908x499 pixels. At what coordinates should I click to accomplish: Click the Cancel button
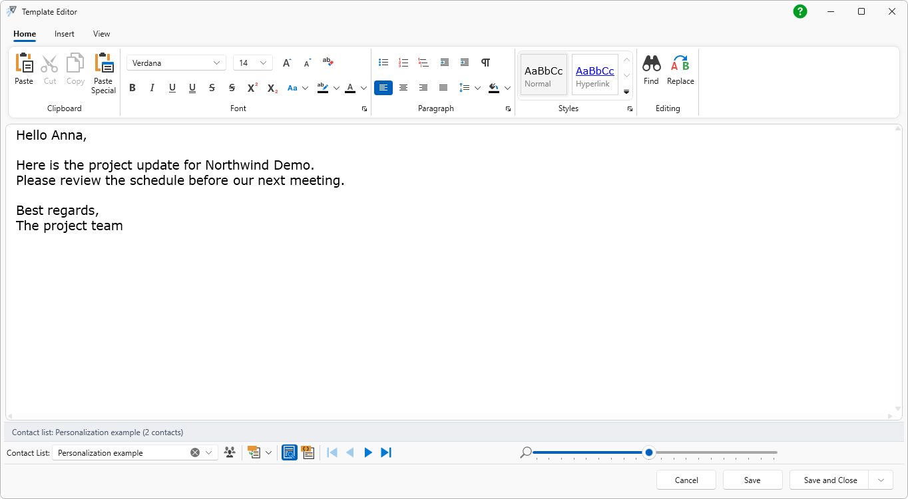686,480
